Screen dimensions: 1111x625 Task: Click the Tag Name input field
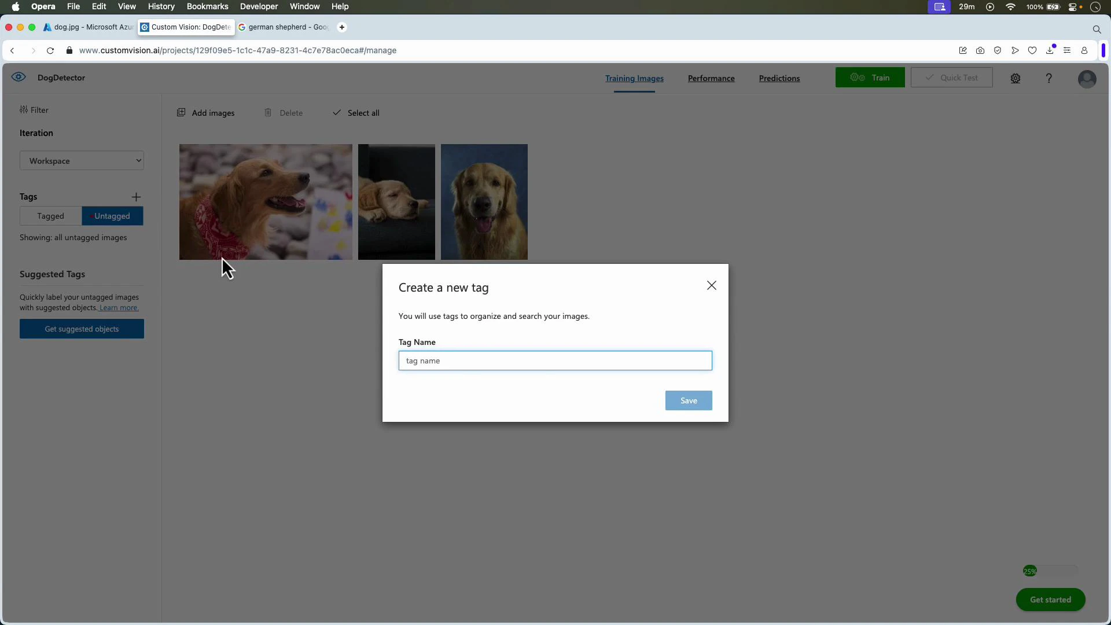coord(555,361)
